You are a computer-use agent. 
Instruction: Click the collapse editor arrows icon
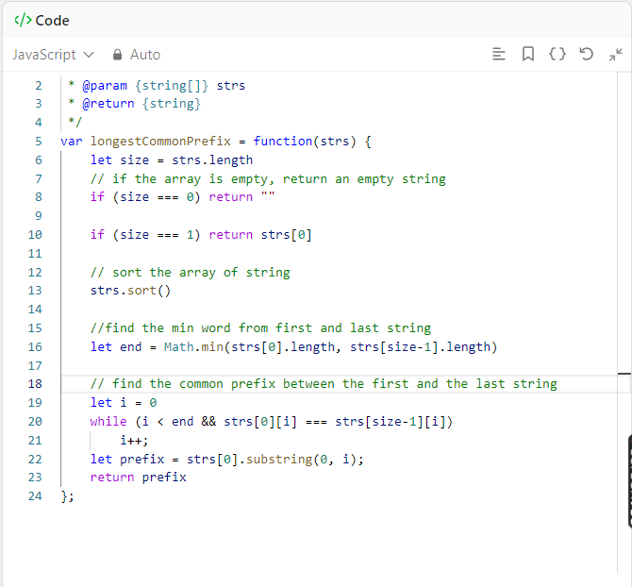click(615, 55)
